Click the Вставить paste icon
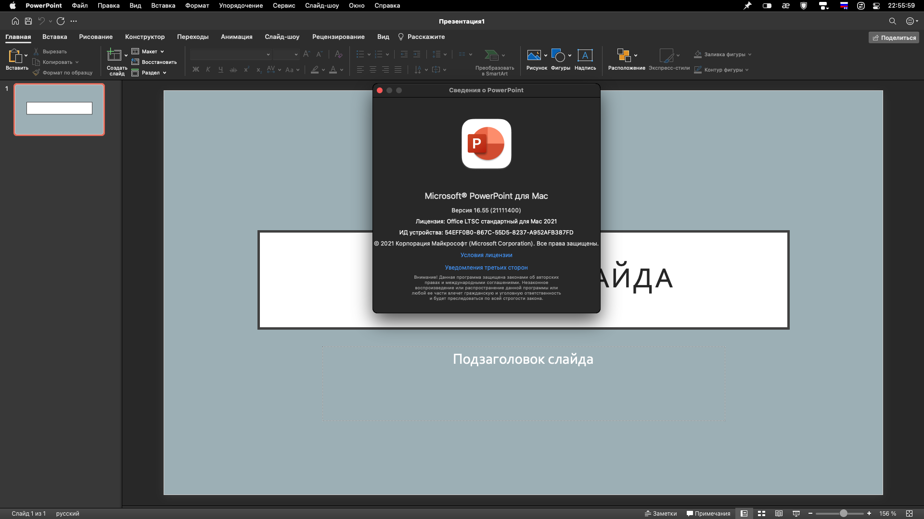Image resolution: width=924 pixels, height=519 pixels. (15, 56)
